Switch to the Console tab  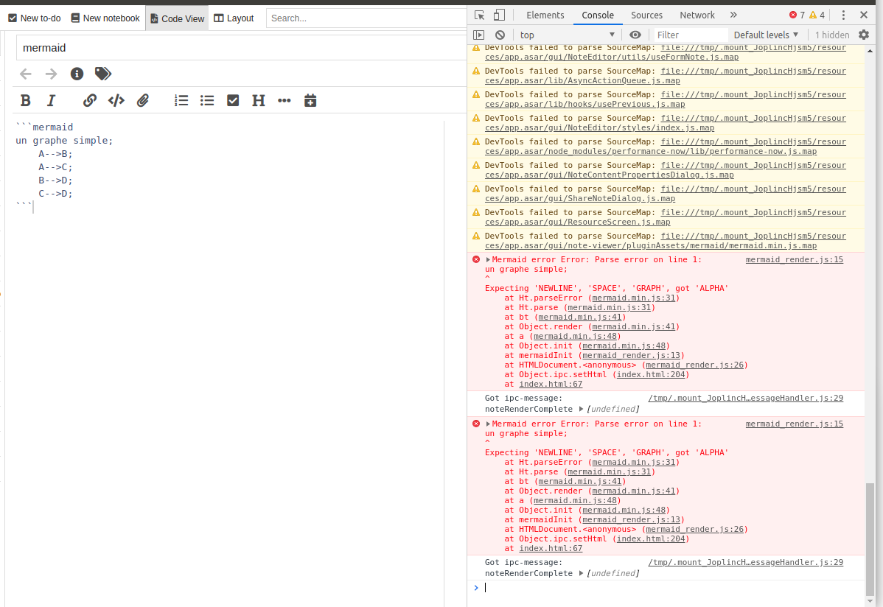pyautogui.click(x=598, y=15)
